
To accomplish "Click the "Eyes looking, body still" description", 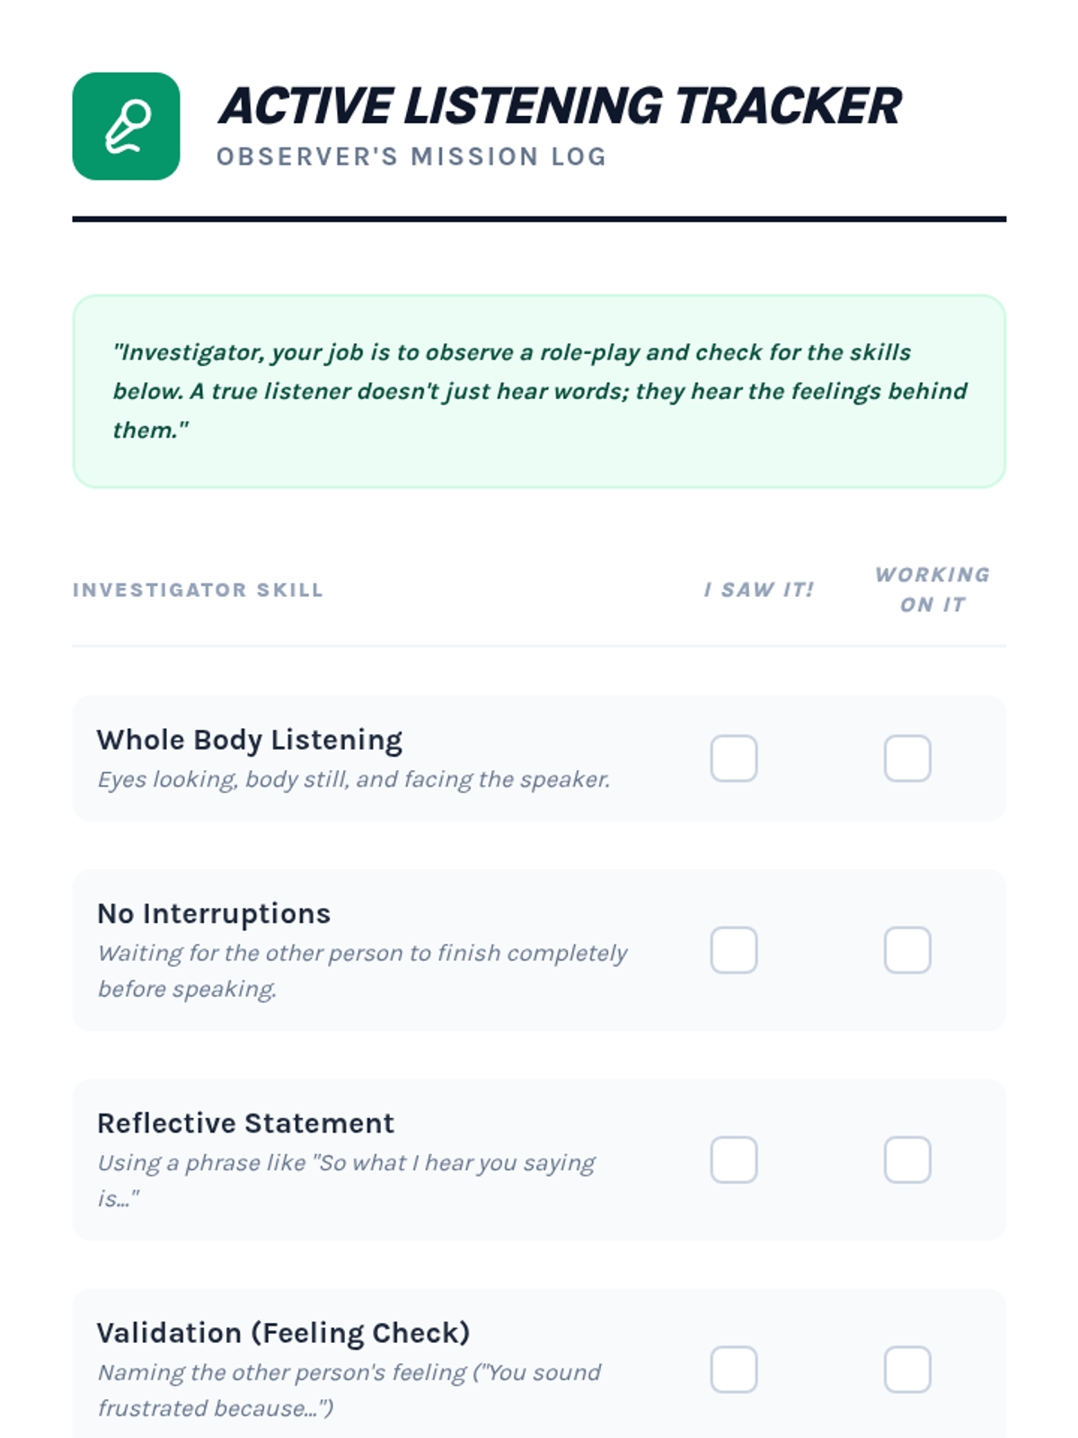I will [353, 779].
